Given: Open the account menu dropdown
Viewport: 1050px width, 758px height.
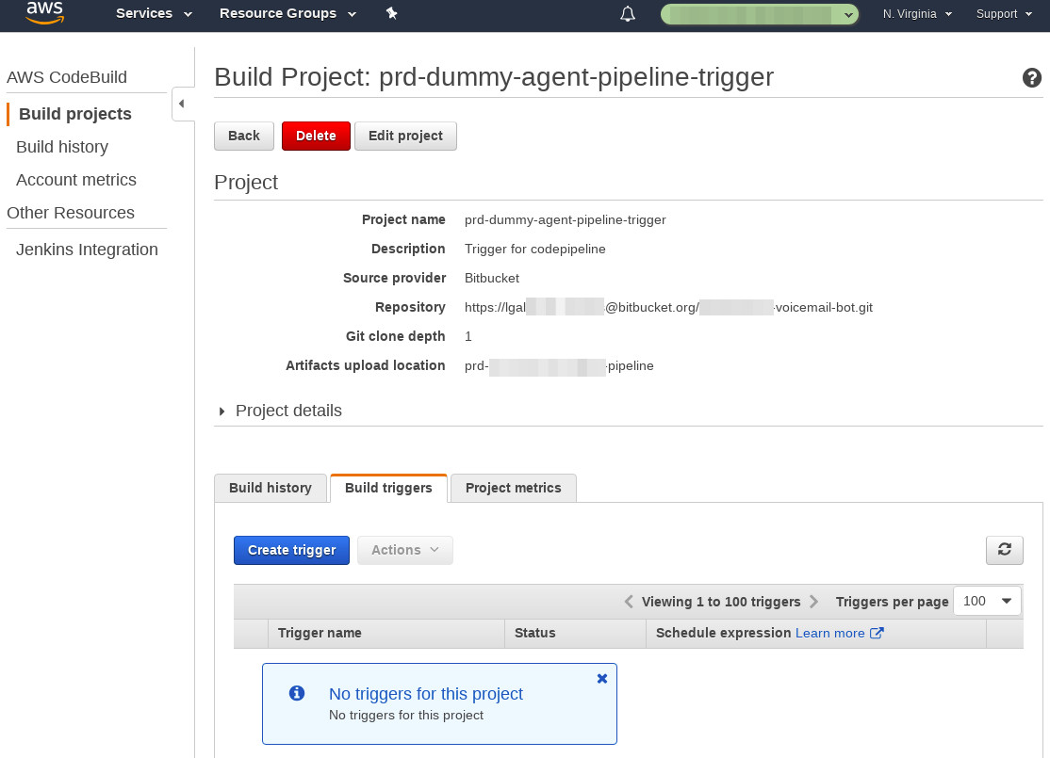Looking at the screenshot, I should [x=760, y=14].
